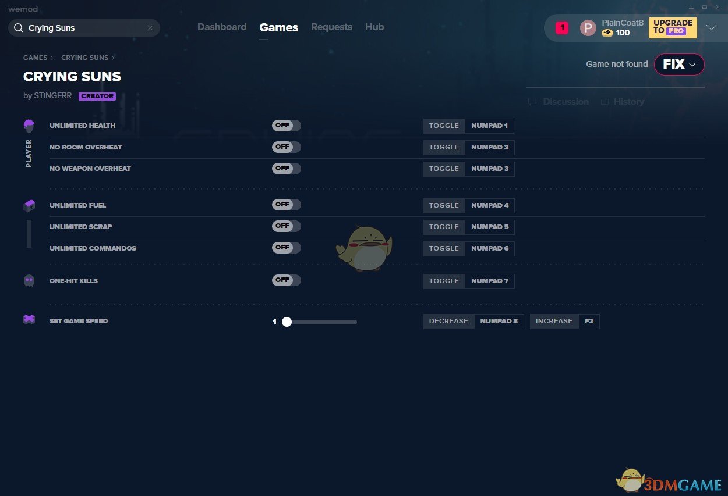Select the Games tab
This screenshot has height=496, width=728.
[x=279, y=27]
